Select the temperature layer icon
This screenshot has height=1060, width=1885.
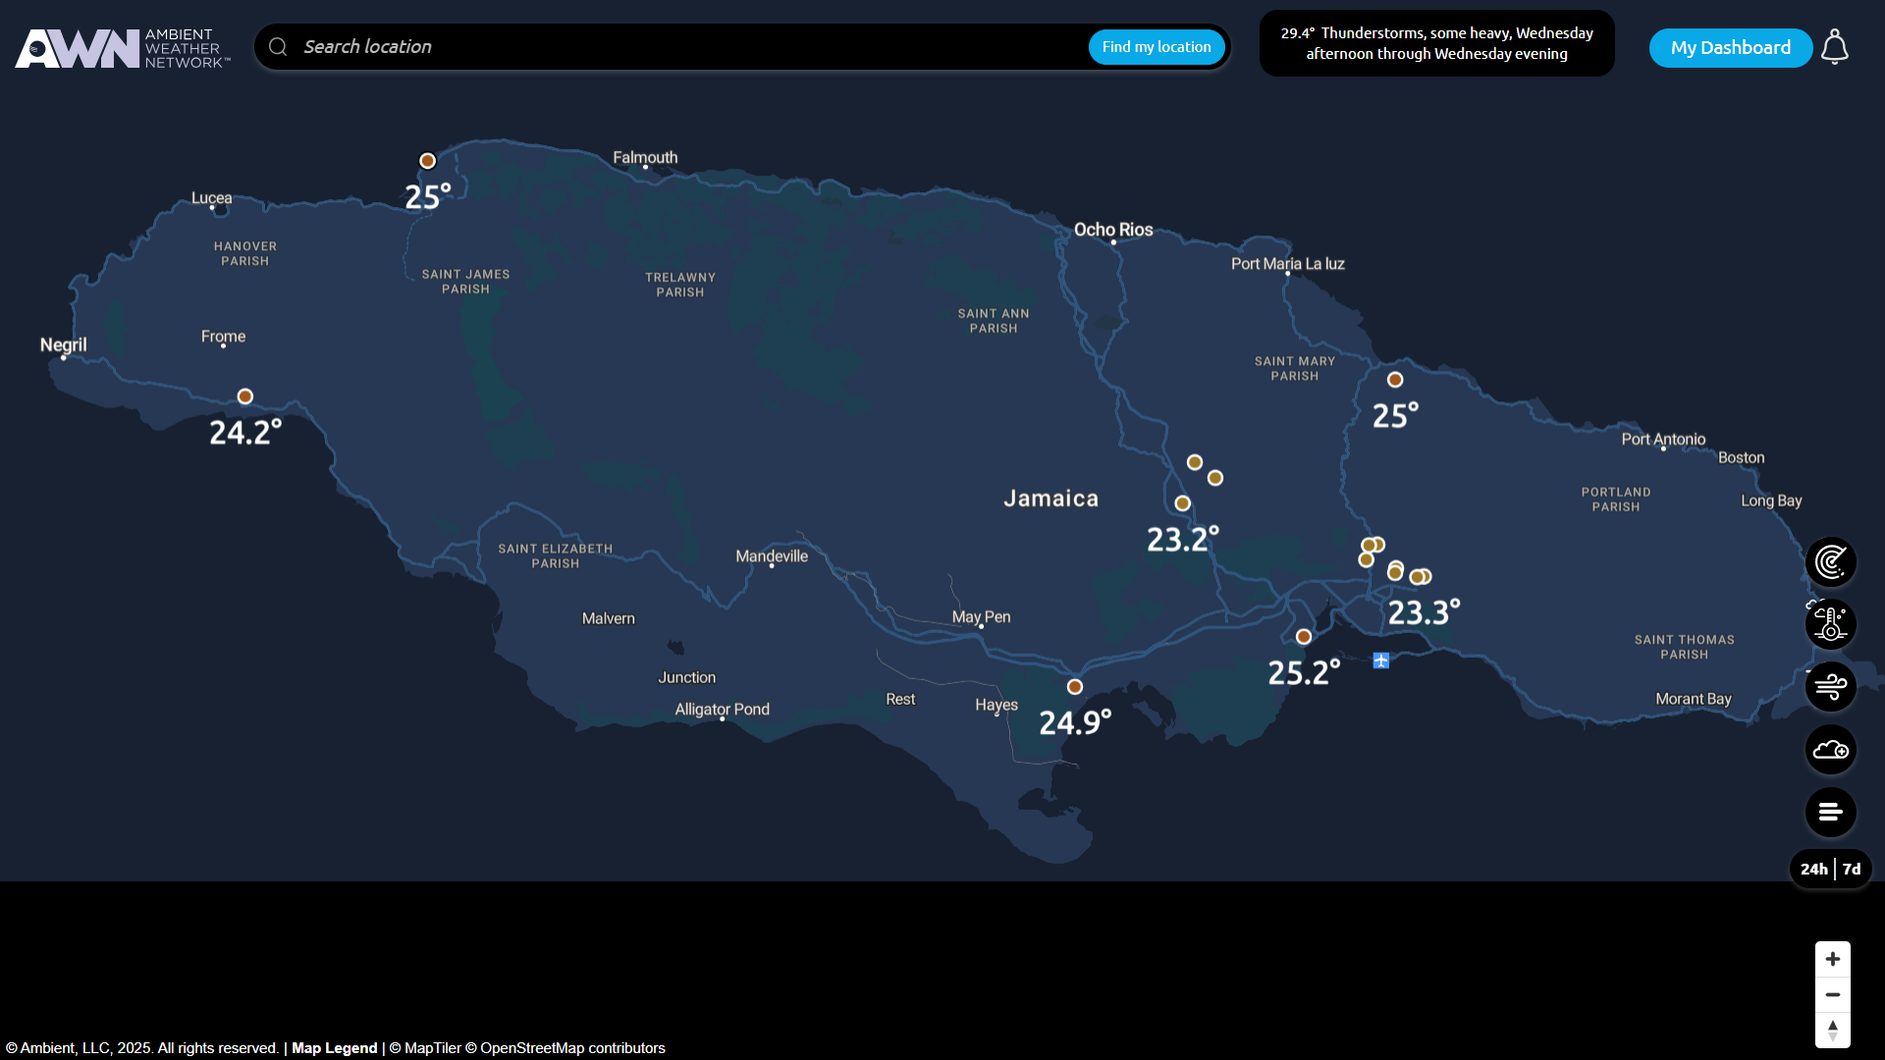coord(1830,624)
